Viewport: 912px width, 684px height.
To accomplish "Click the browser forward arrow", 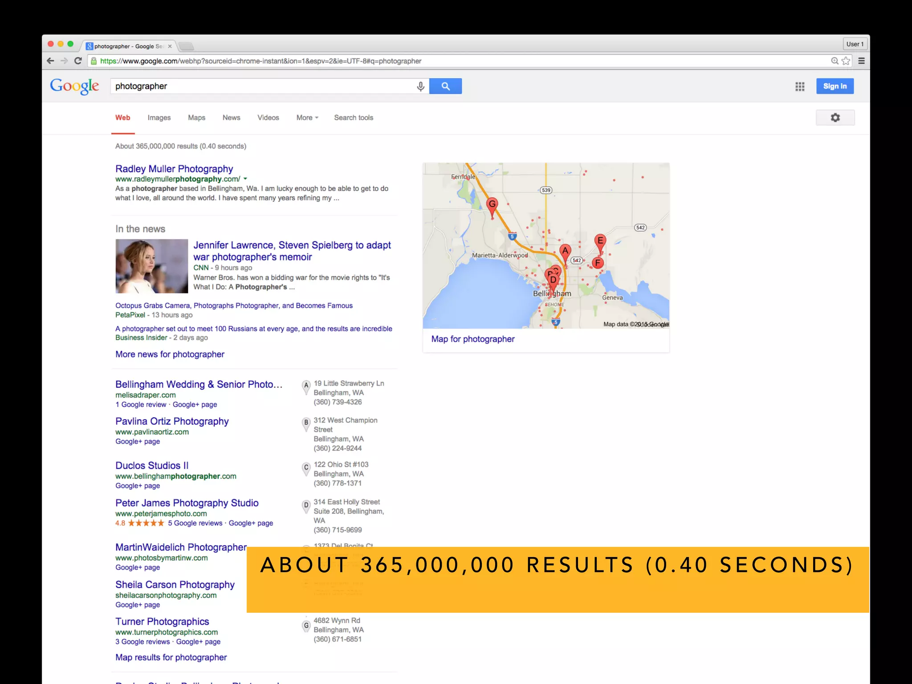I will coord(64,61).
